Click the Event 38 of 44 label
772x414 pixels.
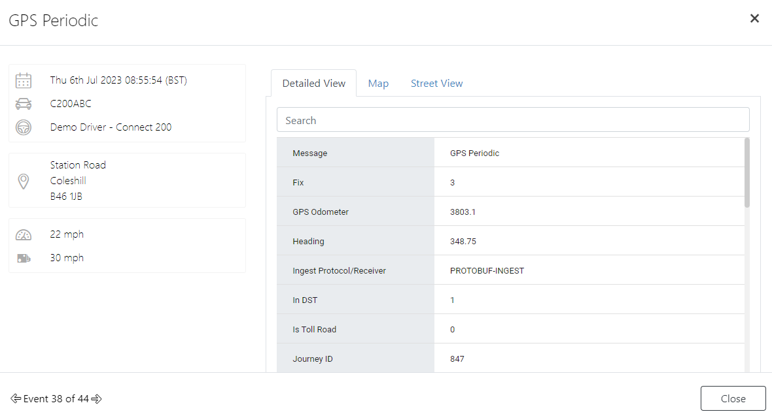click(x=56, y=398)
